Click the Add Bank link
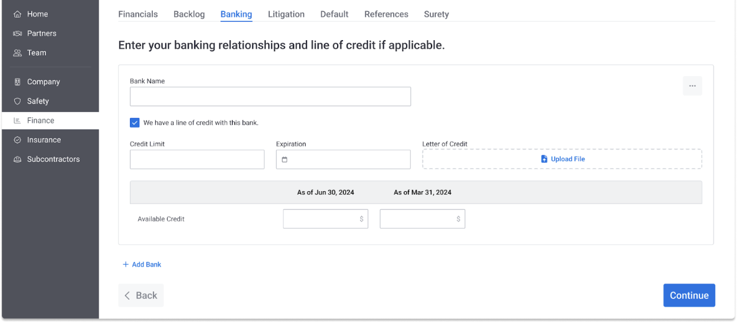This screenshot has width=739, height=322. coord(142,265)
